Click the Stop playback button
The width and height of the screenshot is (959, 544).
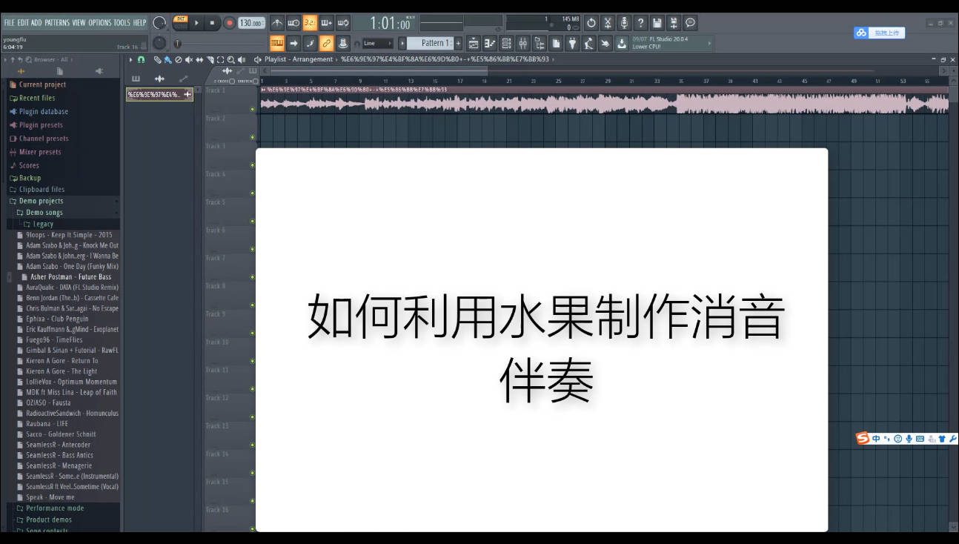(212, 23)
